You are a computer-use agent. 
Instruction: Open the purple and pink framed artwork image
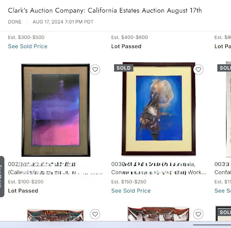[56, 110]
